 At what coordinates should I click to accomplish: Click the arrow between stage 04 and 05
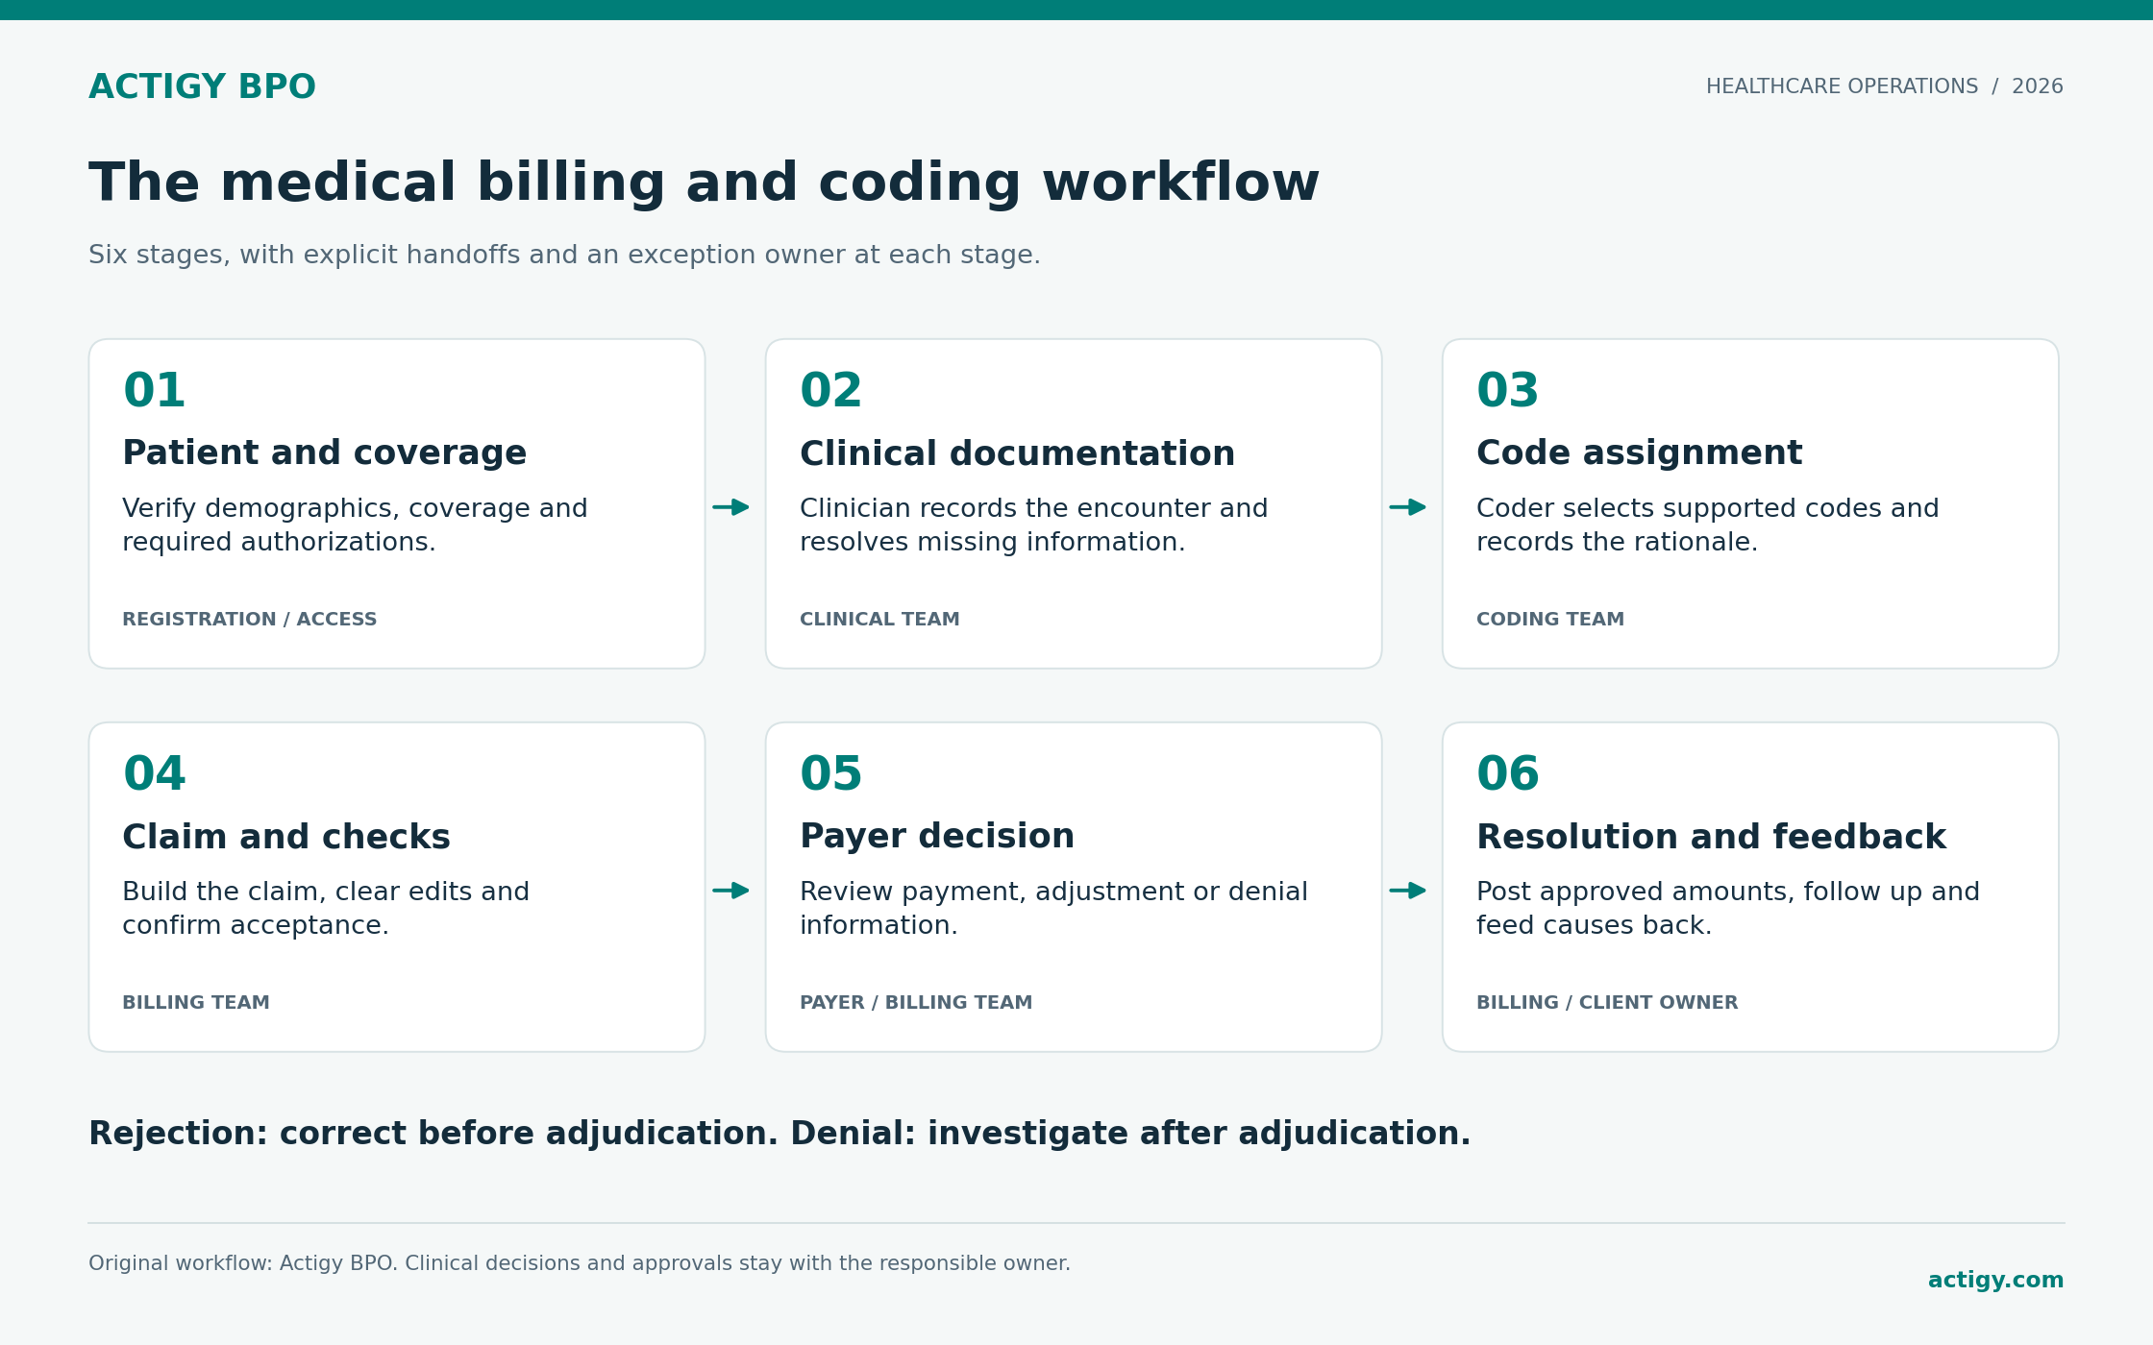click(730, 891)
